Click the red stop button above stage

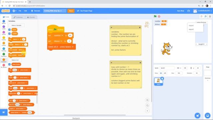point(159,16)
